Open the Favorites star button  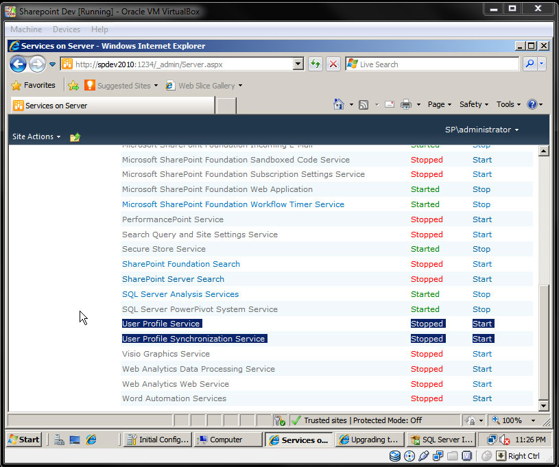(33, 85)
